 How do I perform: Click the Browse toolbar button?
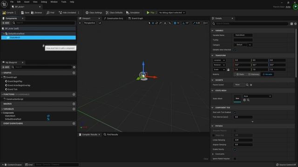click(36, 13)
